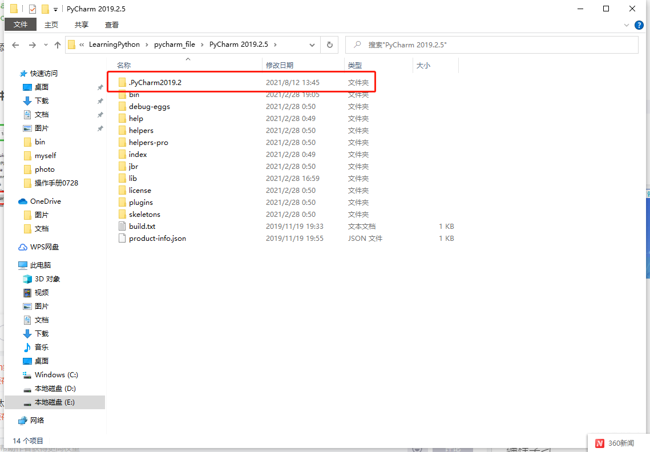Open the Windows (C:) drive
This screenshot has height=452, width=650.
56,374
